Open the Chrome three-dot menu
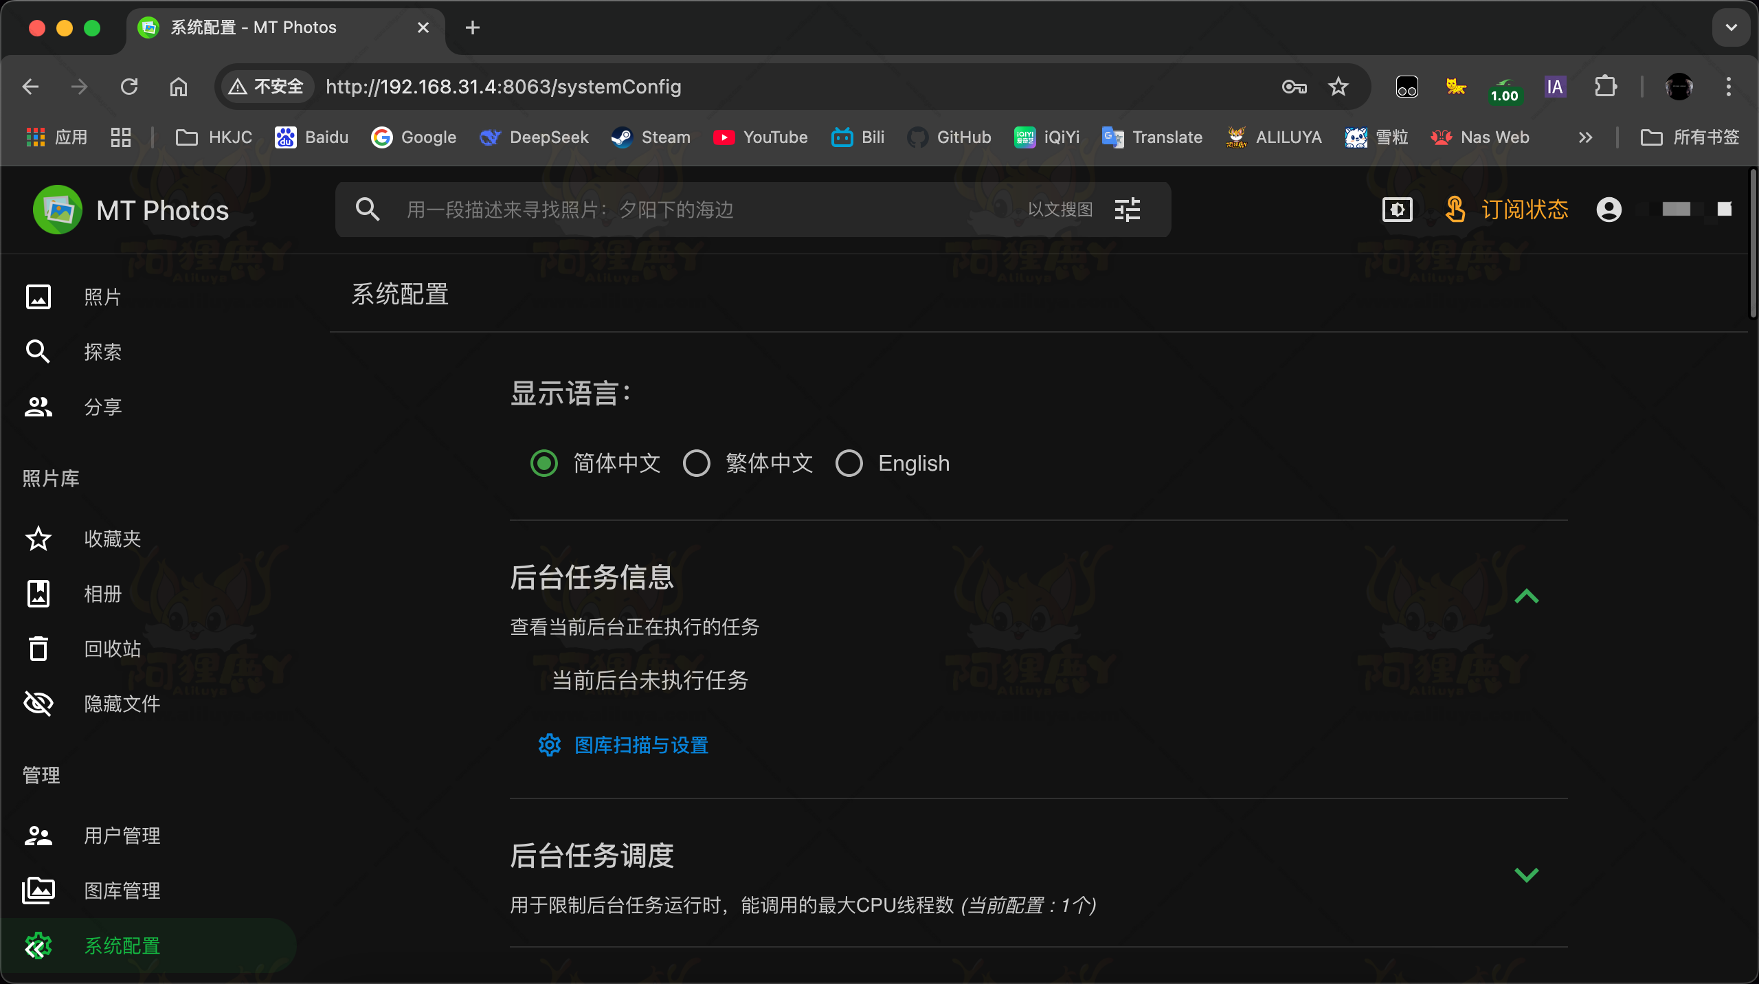This screenshot has width=1759, height=984. pyautogui.click(x=1728, y=87)
